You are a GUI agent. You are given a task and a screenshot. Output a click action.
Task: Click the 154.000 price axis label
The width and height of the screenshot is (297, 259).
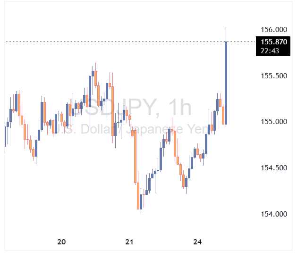coord(273,214)
